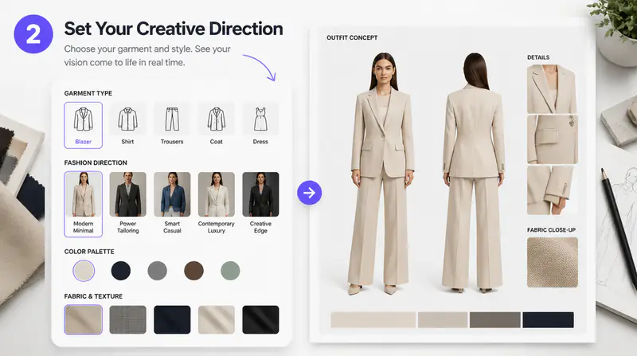The height and width of the screenshot is (356, 637).
Task: Click the taupe outfit palette bar
Action: (494, 320)
